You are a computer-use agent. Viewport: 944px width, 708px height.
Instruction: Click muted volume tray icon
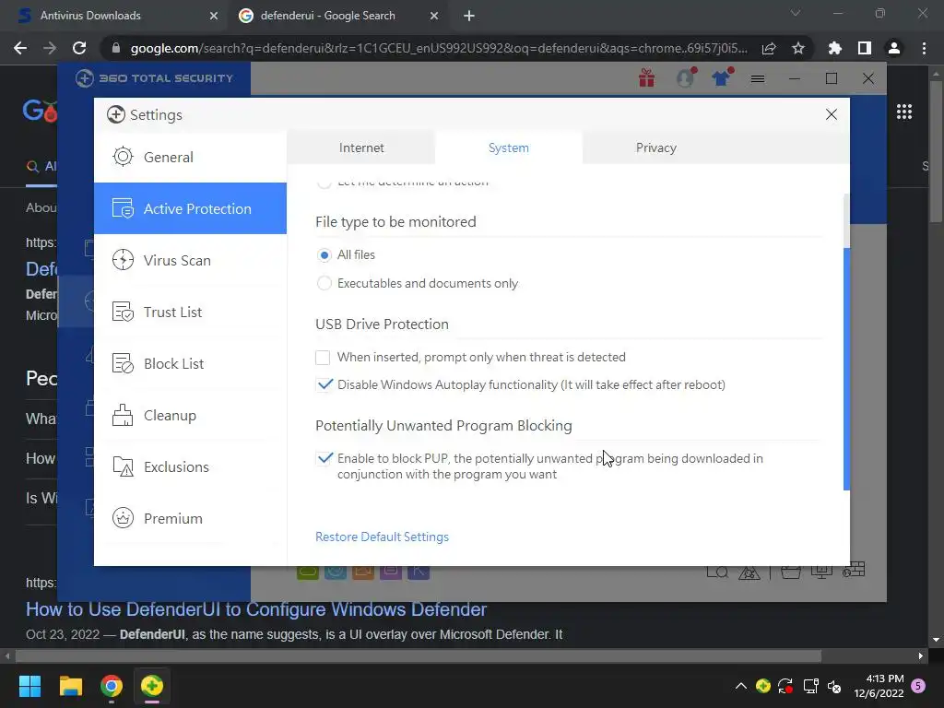click(834, 686)
